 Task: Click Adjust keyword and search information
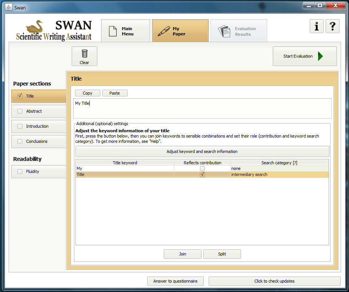click(x=202, y=151)
